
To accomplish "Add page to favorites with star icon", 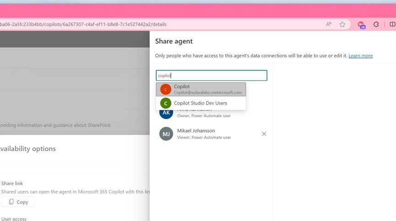I will click(x=342, y=24).
